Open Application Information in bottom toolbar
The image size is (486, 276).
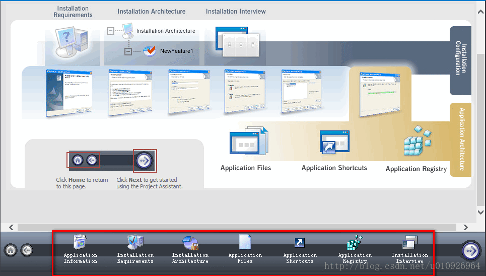pyautogui.click(x=80, y=249)
